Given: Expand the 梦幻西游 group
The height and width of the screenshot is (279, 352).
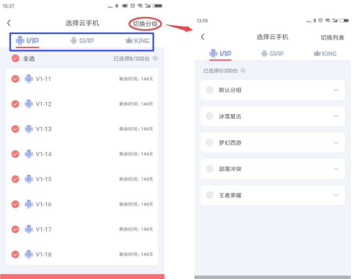Looking at the screenshot, I should [336, 143].
